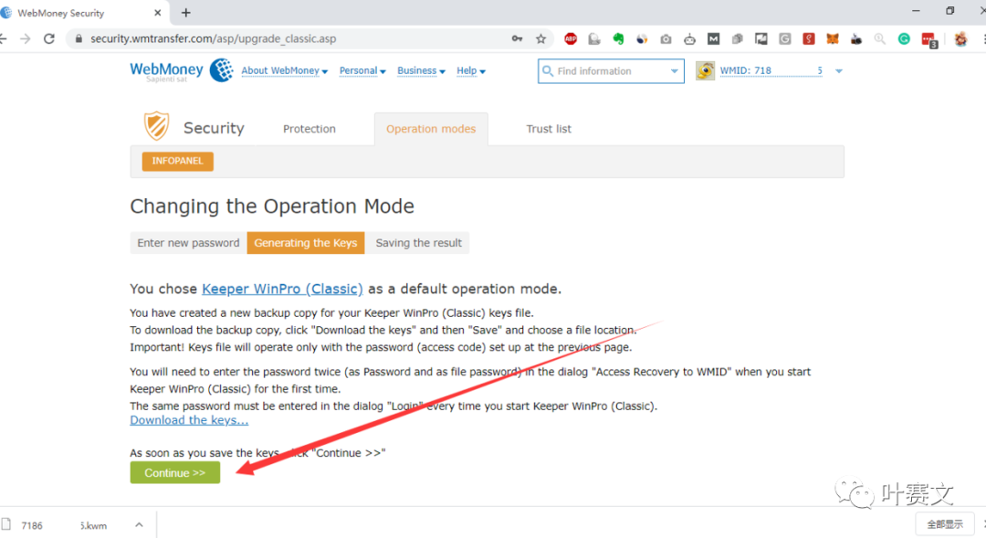
Task: Expand the About WebMoney menu
Action: coord(284,71)
